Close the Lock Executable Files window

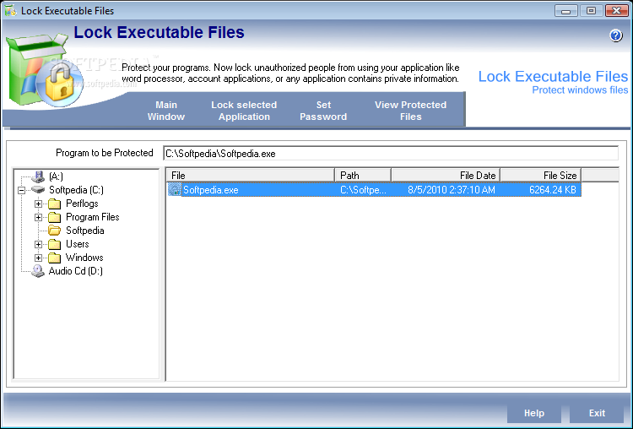coord(616,10)
